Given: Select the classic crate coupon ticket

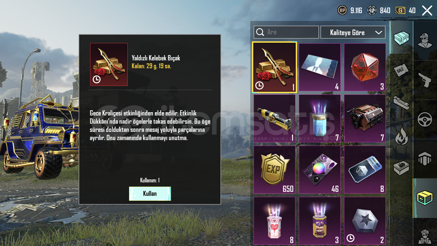Looking at the screenshot, I should 365,170.
